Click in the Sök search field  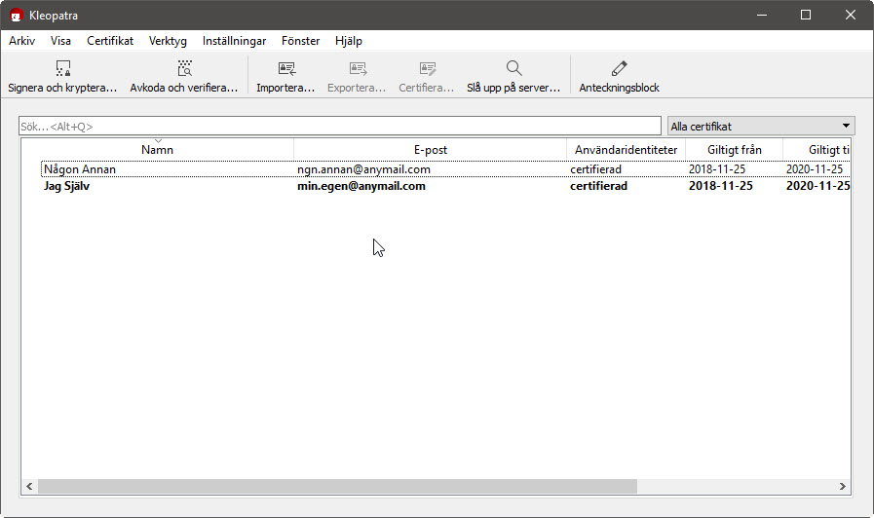[339, 127]
